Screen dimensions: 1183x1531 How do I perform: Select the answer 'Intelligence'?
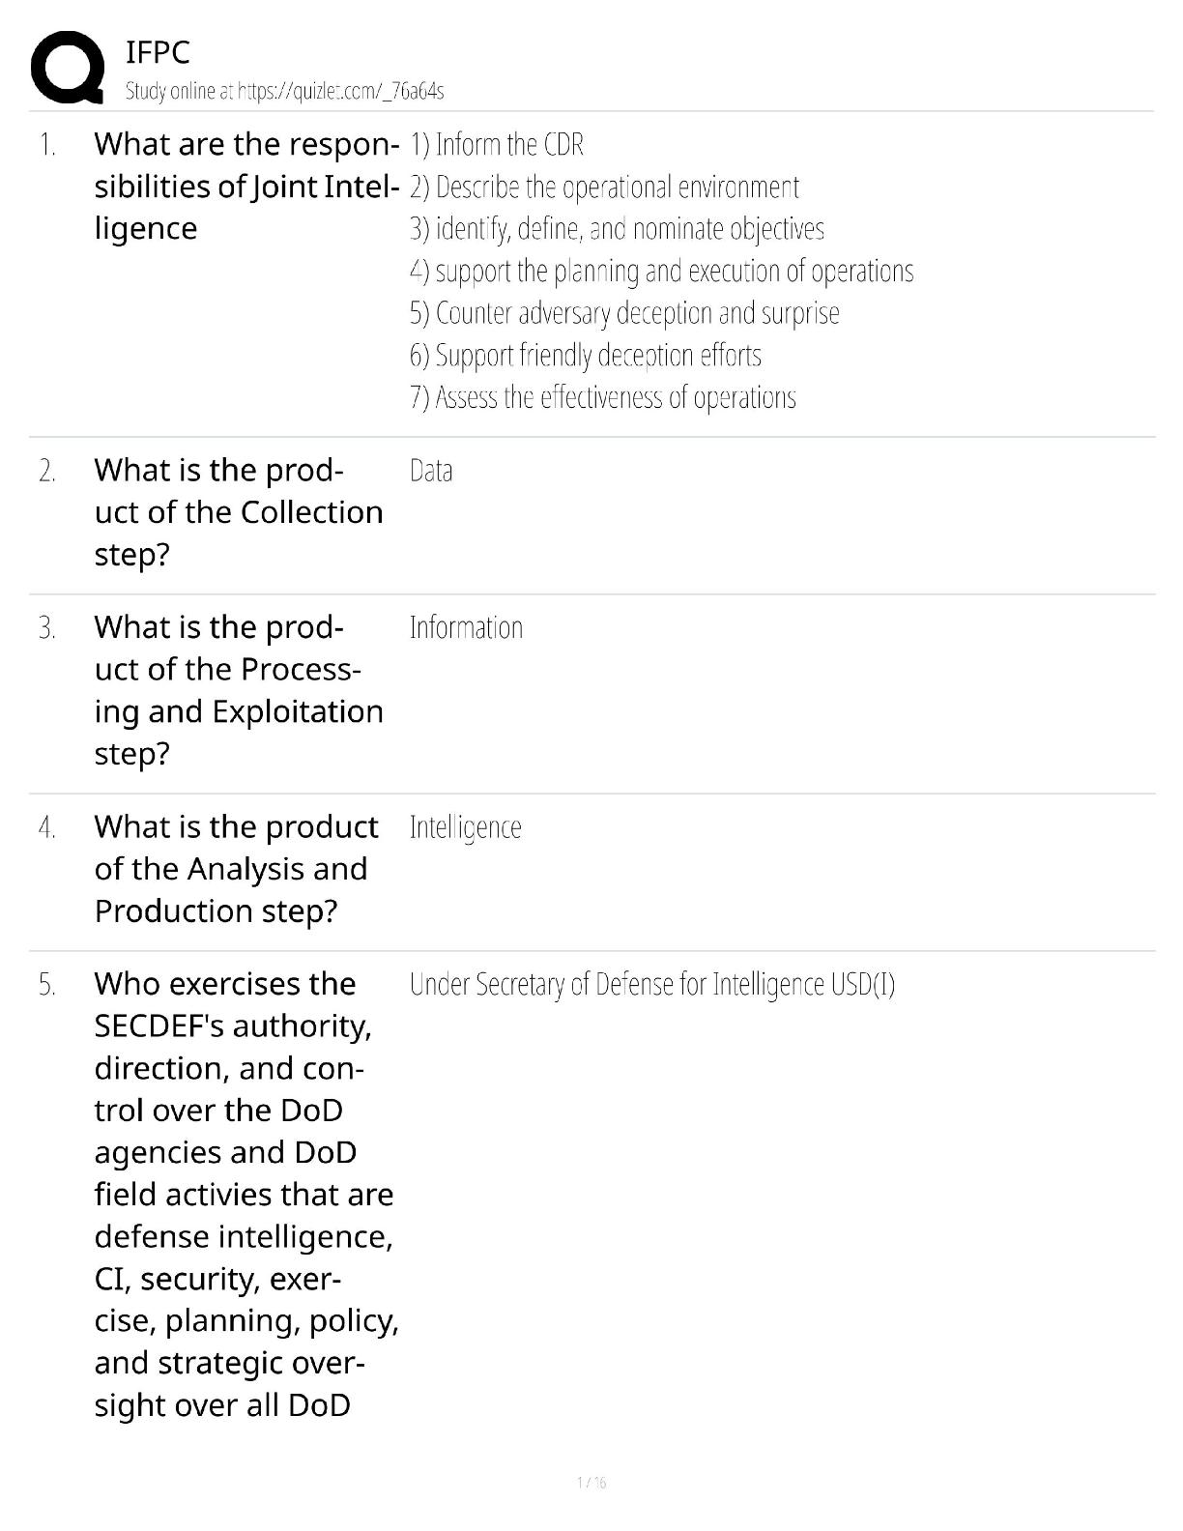click(x=465, y=827)
